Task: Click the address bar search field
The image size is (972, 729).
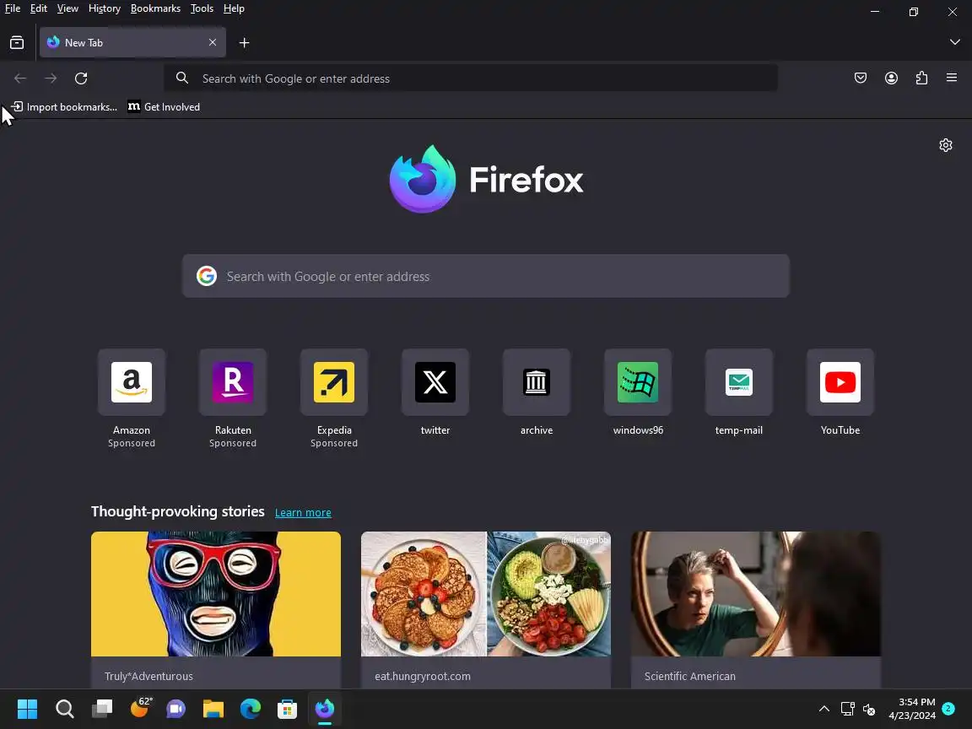Action: tap(471, 78)
